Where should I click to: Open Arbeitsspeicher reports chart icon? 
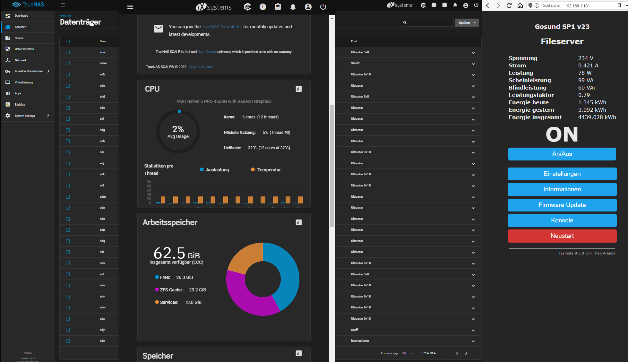(298, 222)
